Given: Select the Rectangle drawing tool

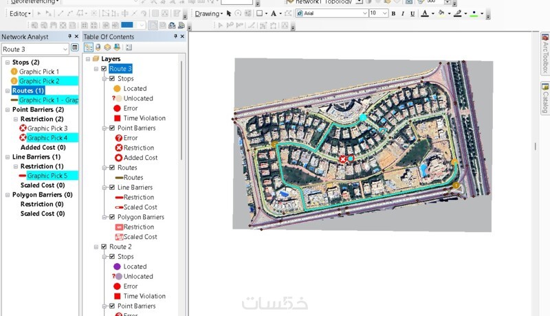Looking at the screenshot, I should (x=260, y=13).
